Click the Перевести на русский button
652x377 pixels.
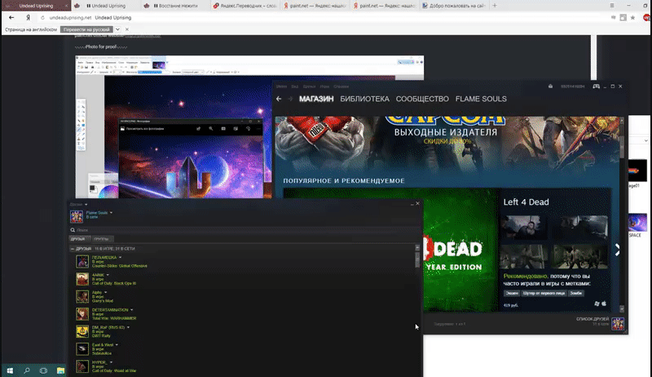click(86, 29)
